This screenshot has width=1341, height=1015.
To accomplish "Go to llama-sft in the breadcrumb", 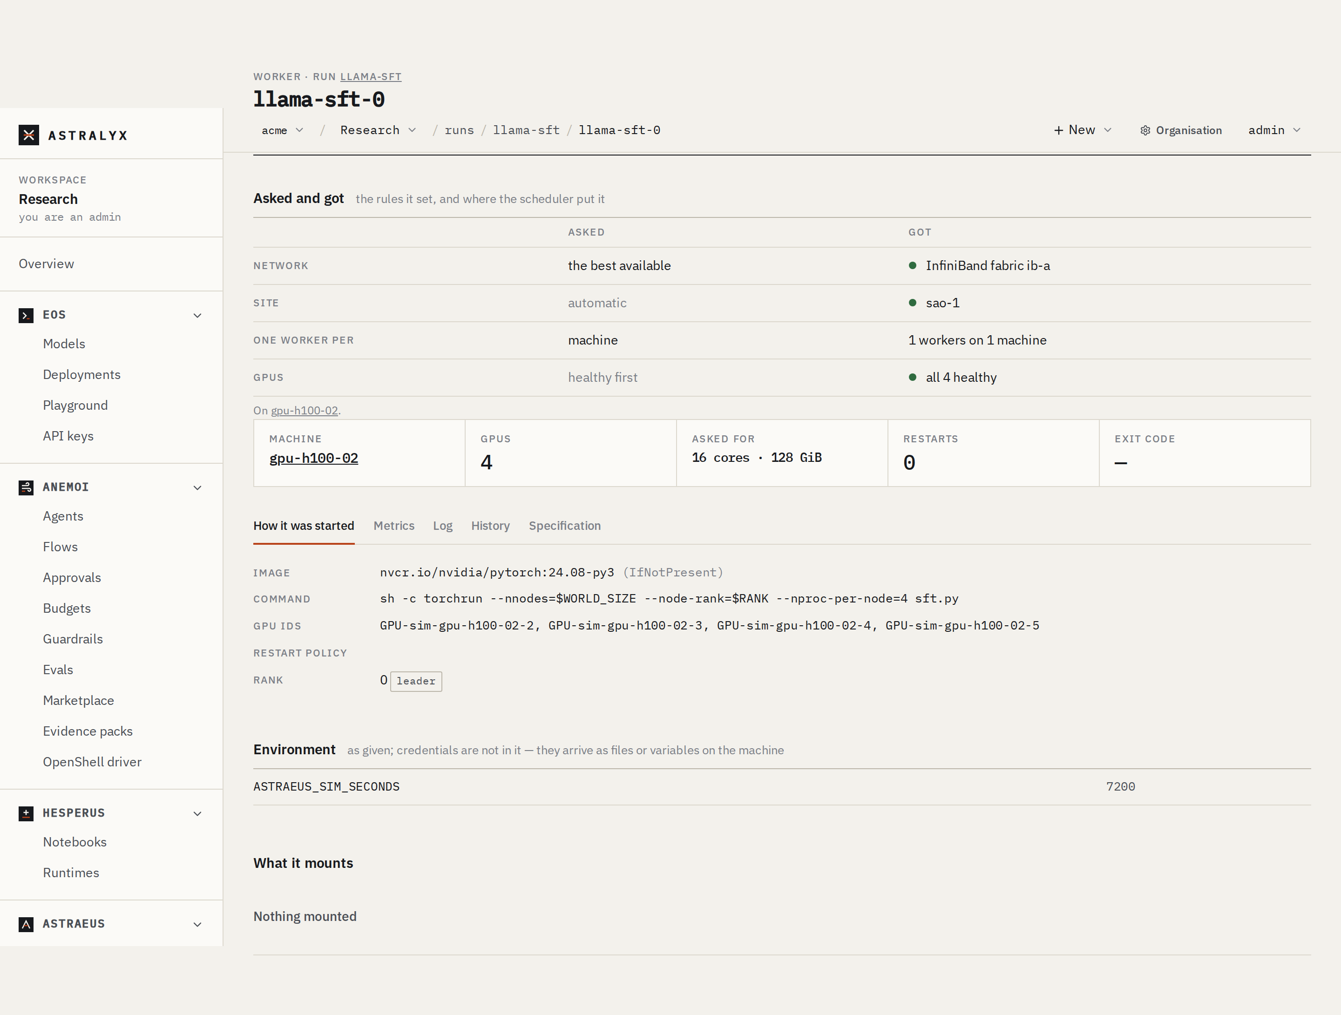I will (x=526, y=130).
